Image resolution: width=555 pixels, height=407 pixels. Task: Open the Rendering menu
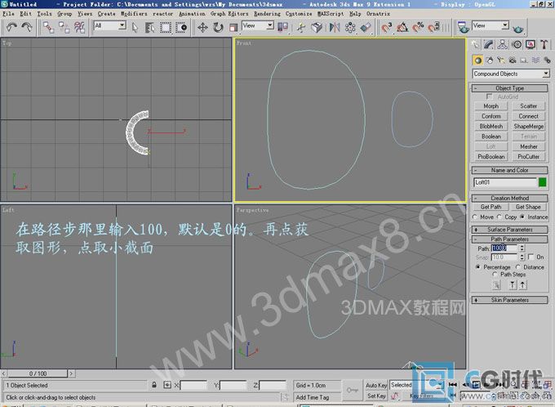coord(266,14)
